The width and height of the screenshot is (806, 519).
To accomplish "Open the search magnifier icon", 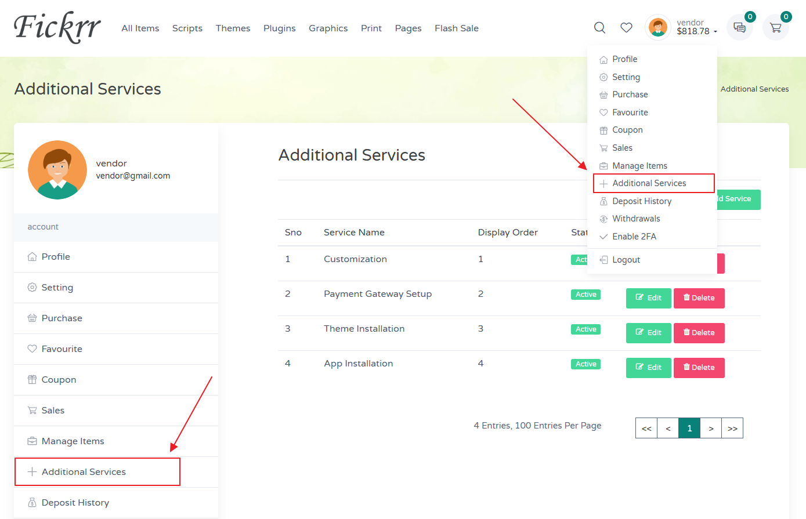I will coord(599,28).
